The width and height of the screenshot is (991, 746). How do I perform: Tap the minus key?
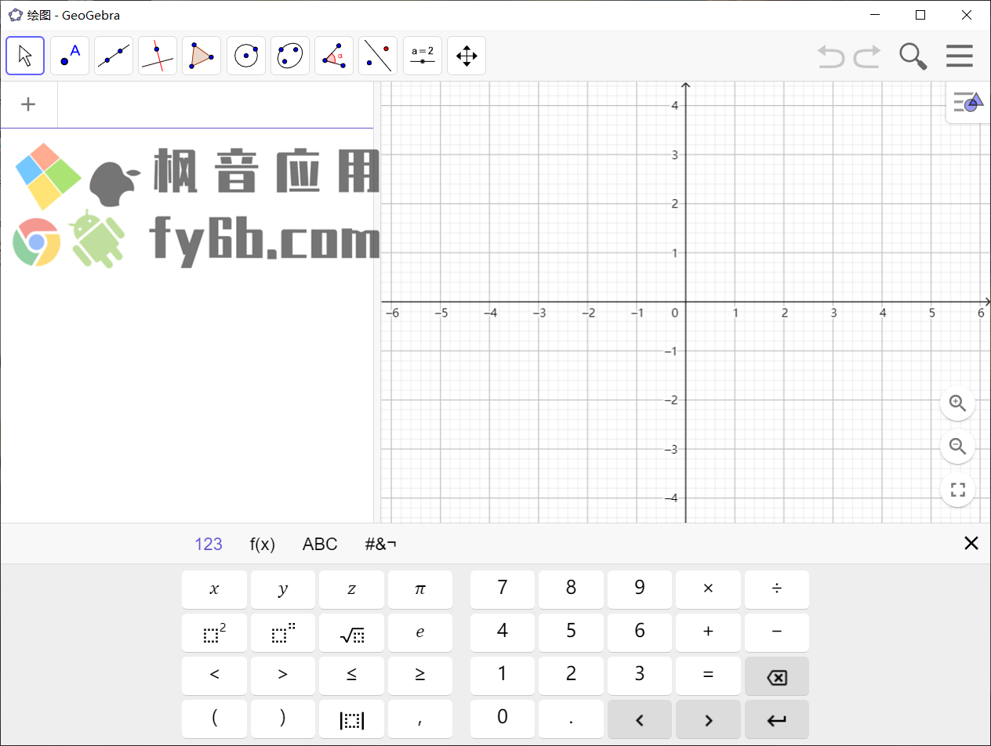[x=777, y=632]
